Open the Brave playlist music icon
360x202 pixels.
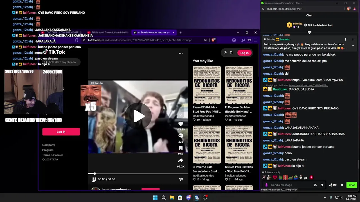(243, 40)
